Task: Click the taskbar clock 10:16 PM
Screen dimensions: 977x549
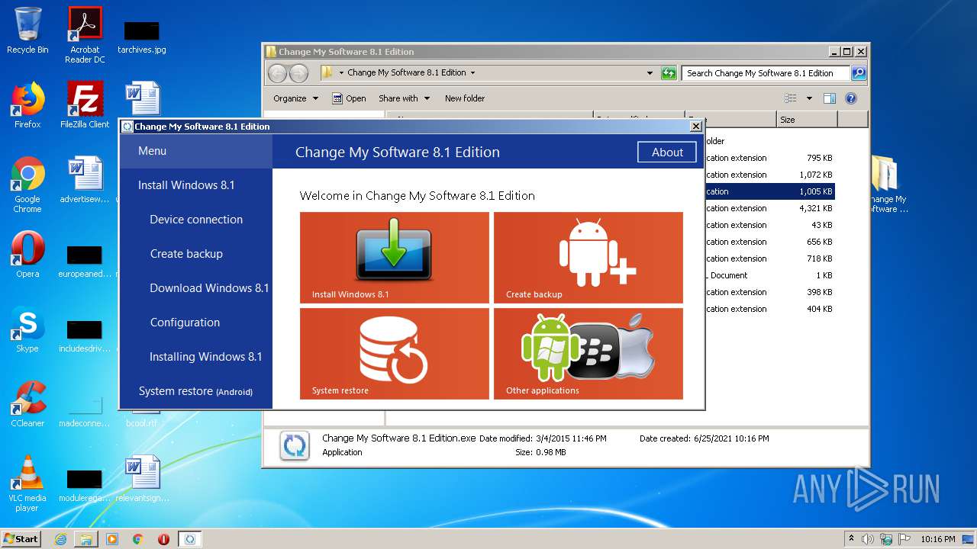Action: 937,539
